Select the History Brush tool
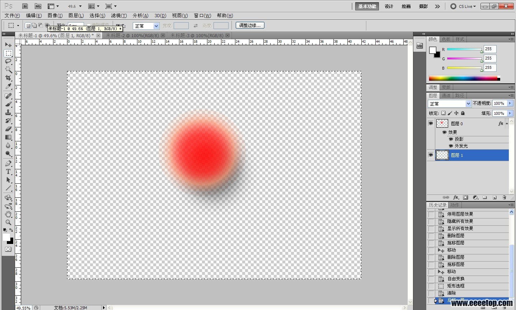The height and width of the screenshot is (310, 516). click(x=8, y=121)
